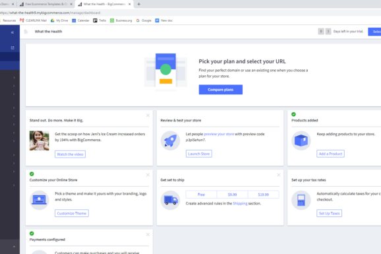Expand the fourth sidebar menu chevron

point(14,108)
